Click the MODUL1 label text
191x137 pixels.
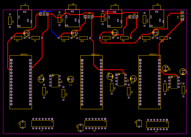(x=24, y=54)
